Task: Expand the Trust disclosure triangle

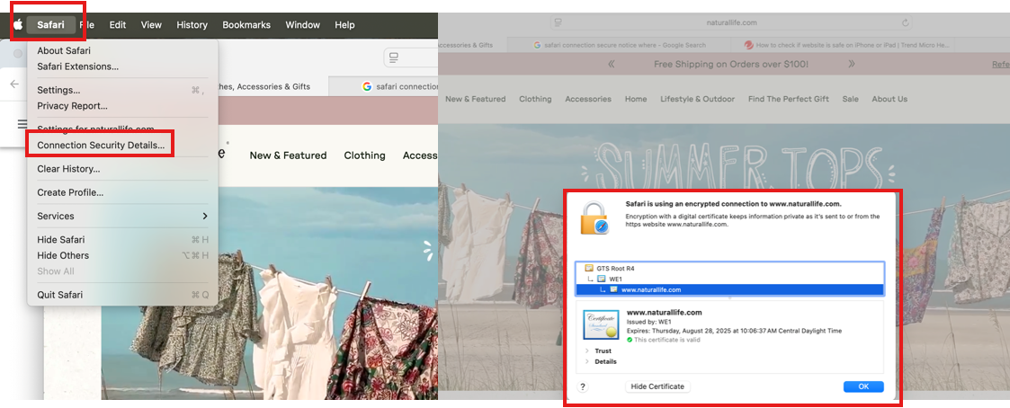Action: [587, 350]
